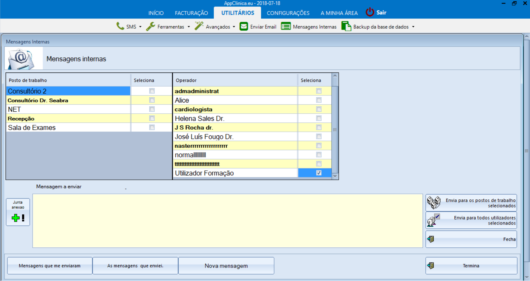Click the Termina button label
This screenshot has height=281, width=530.
point(471,266)
